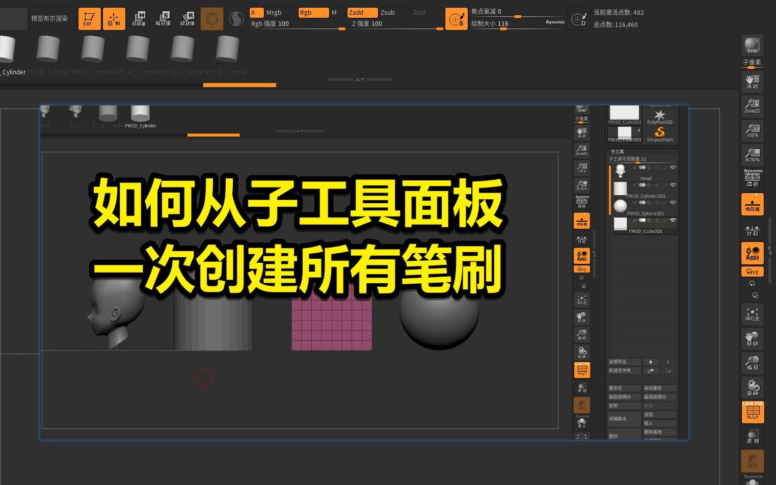The width and height of the screenshot is (776, 485).
Task: Toggle the PolyF line fill button
Action: (x=753, y=412)
